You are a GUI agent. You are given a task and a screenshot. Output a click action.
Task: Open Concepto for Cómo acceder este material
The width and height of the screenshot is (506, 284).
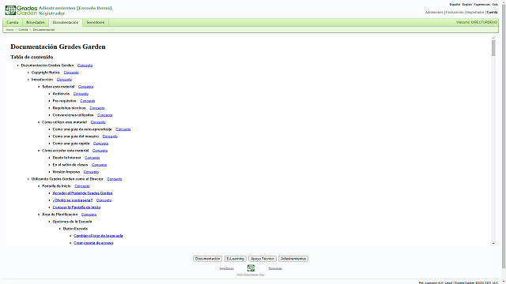pyautogui.click(x=100, y=151)
